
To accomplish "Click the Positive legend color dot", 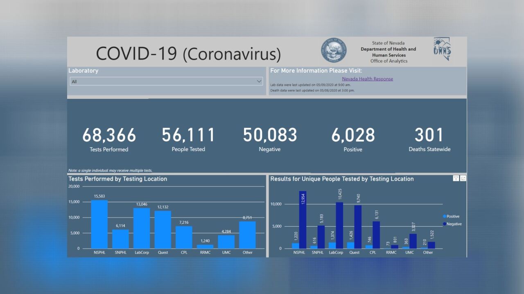I will (x=445, y=216).
